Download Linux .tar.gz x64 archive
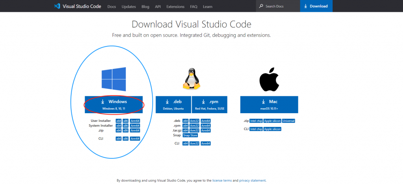Screen dimensions: 403x184 point(185,131)
